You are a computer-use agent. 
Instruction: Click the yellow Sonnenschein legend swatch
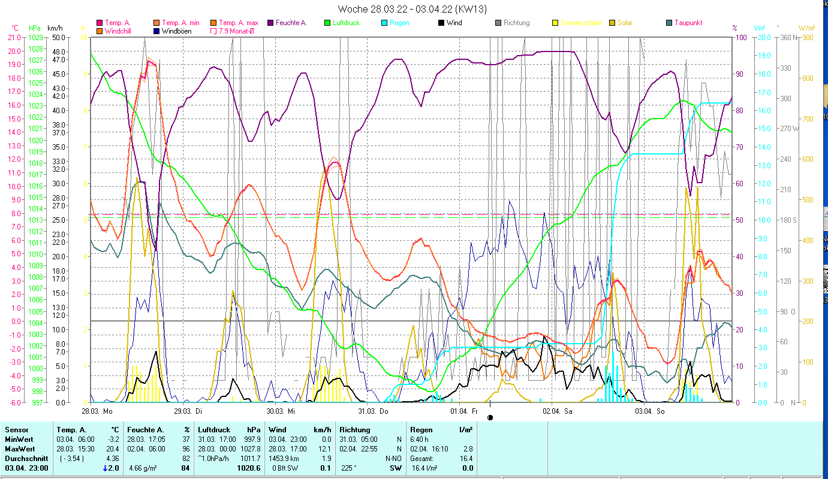pos(555,23)
